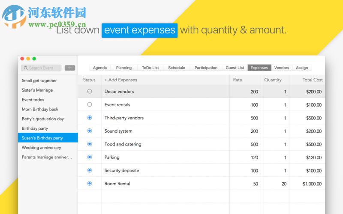343x214 pixels.
Task: Toggle status radio for Third-party vendors
Action: 90,117
